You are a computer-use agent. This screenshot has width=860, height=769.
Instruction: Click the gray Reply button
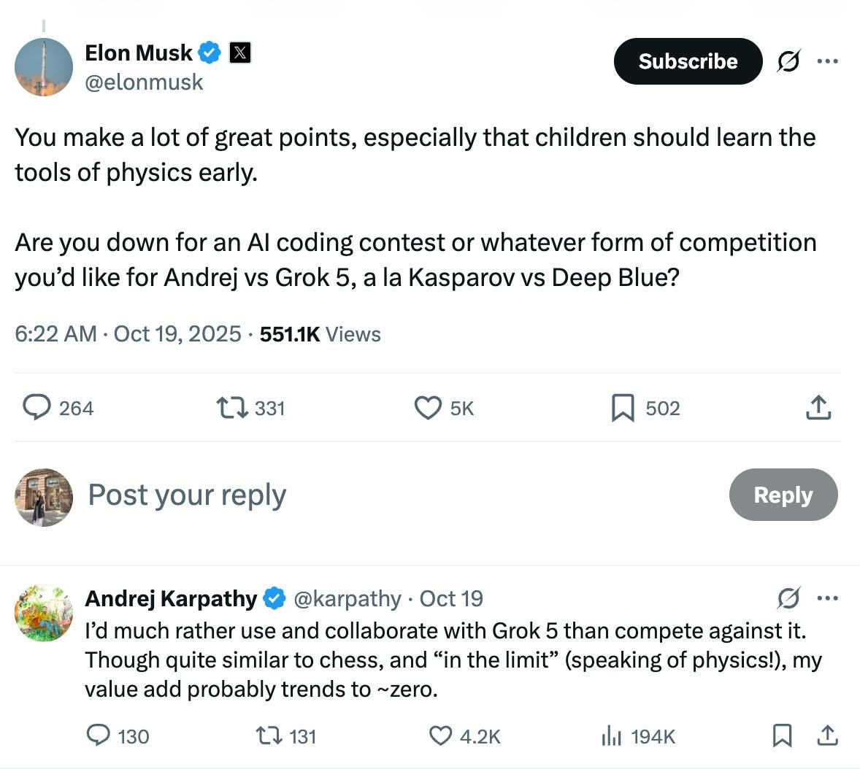(x=783, y=495)
